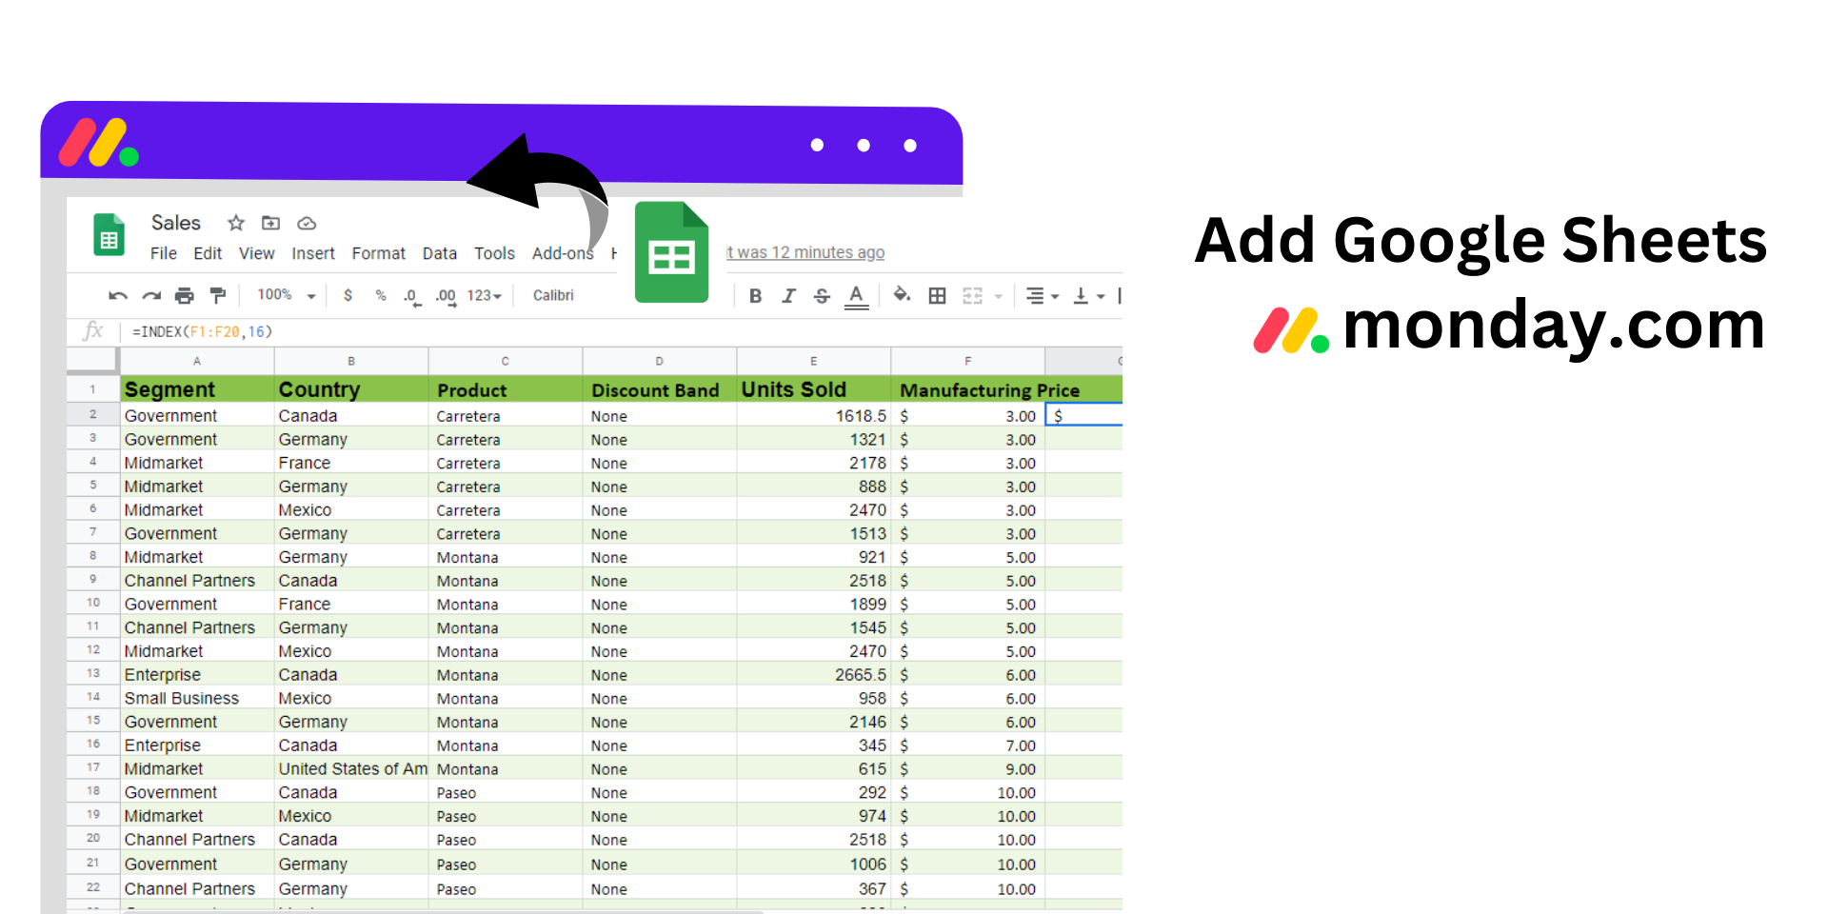Toggle Italic formatting
This screenshot has height=914, width=1828.
788,295
